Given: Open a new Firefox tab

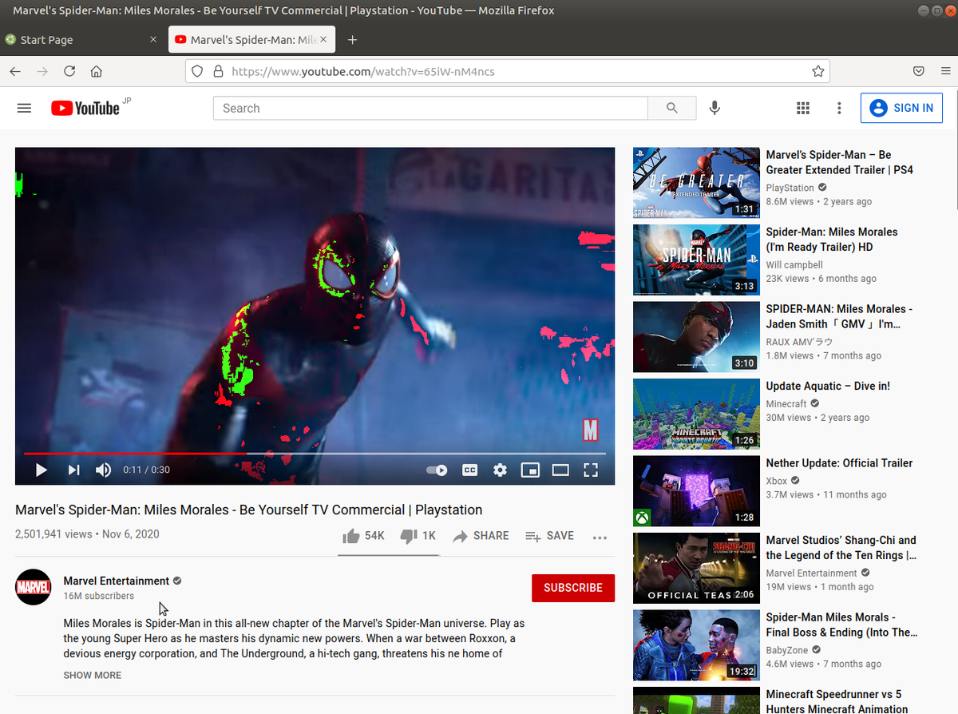Looking at the screenshot, I should coord(353,40).
